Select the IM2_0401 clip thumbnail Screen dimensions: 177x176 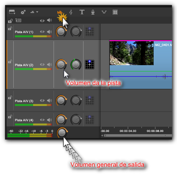coord(132,53)
